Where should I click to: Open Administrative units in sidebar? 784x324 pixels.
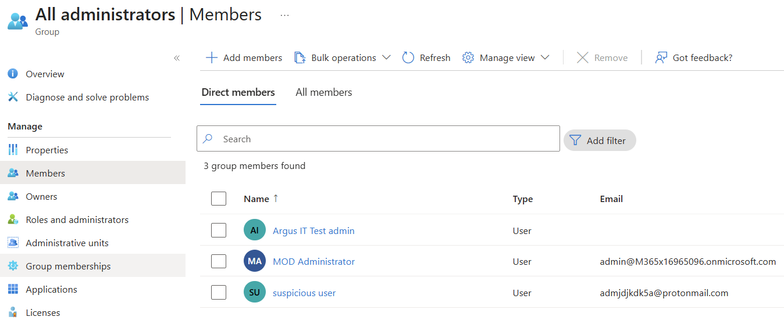[x=67, y=243]
